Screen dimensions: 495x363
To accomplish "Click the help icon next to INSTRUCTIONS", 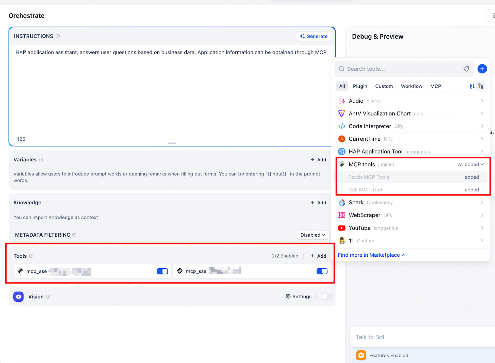I will 58,36.
